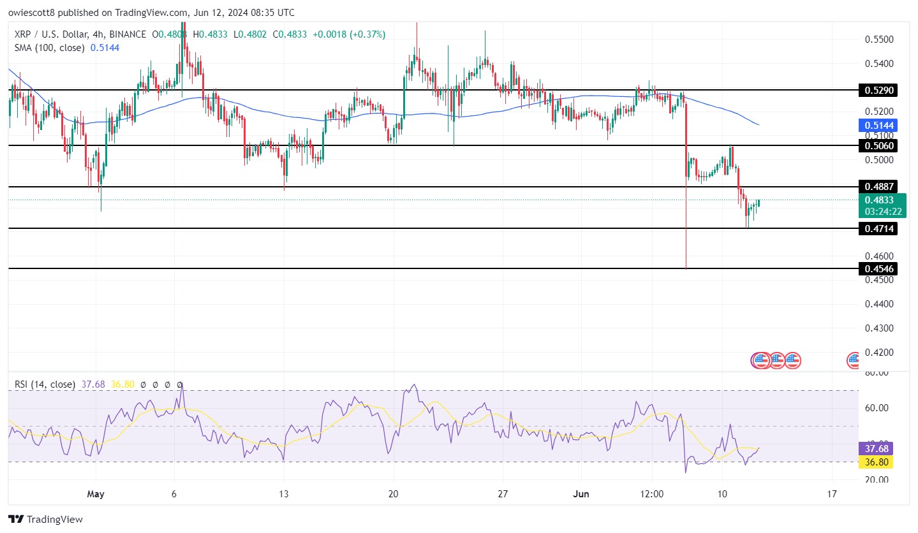918x533 pixels.
Task: Select the 0.4887 horizontal line price label
Action: [878, 187]
